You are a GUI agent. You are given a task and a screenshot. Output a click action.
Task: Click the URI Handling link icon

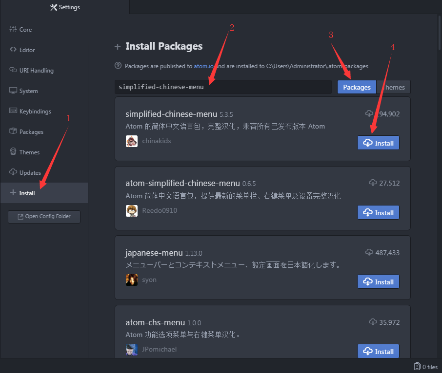point(13,70)
